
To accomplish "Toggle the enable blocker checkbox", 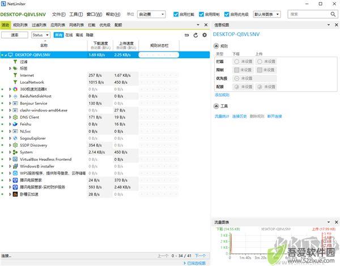I will (176, 14).
